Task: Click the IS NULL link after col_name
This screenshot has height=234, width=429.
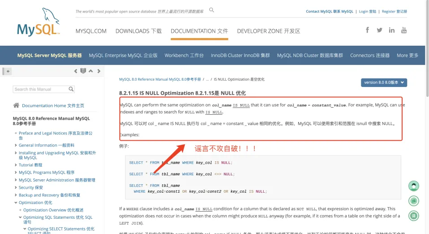Action: pos(241,105)
